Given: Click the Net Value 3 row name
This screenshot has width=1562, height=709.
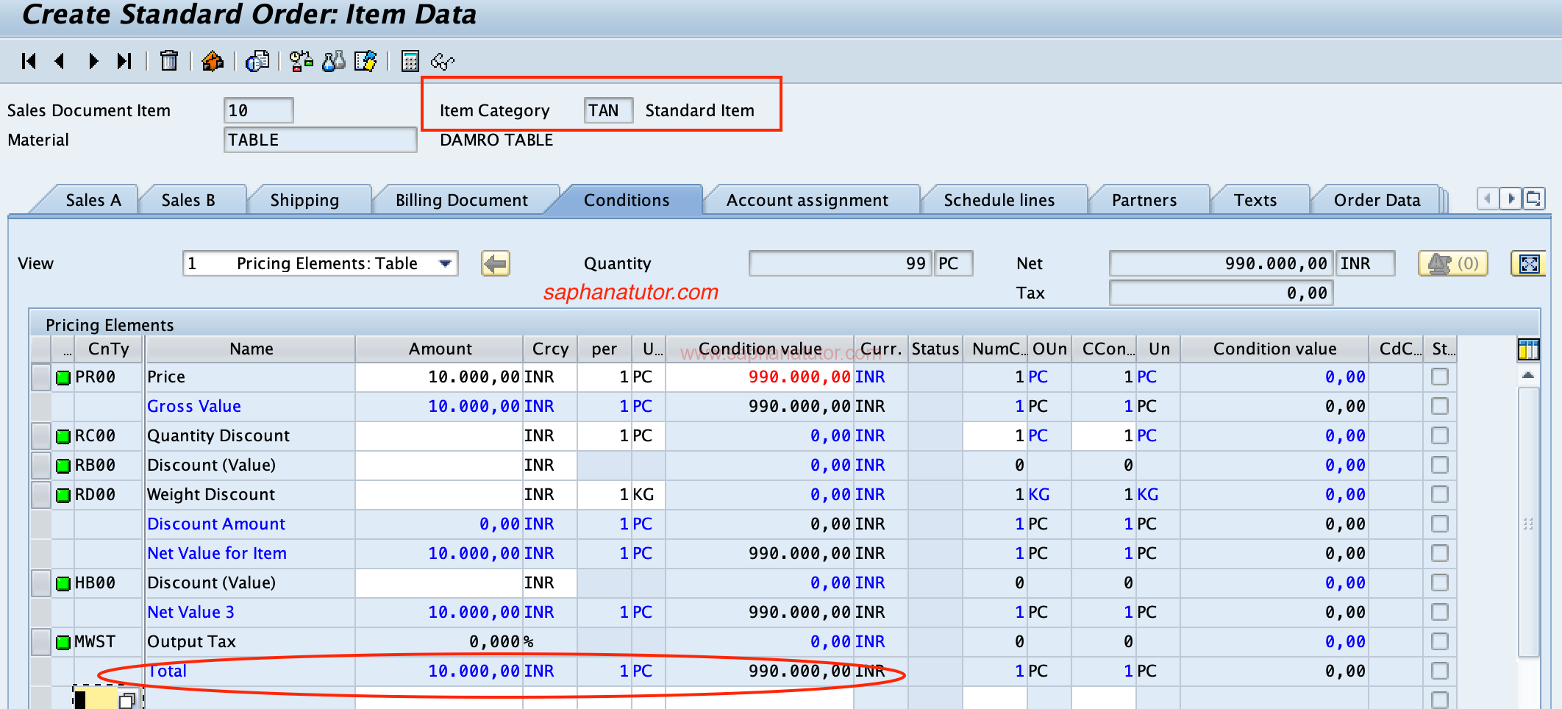Looking at the screenshot, I should coord(190,612).
